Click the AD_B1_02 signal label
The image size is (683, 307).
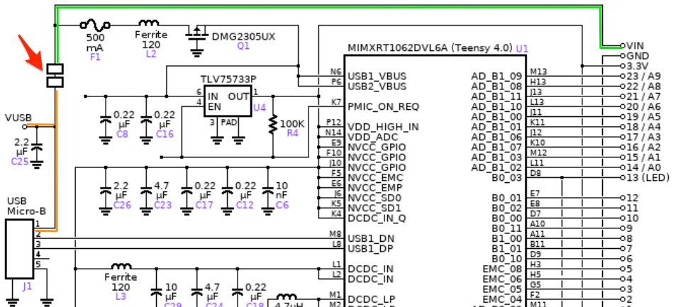[x=496, y=167]
